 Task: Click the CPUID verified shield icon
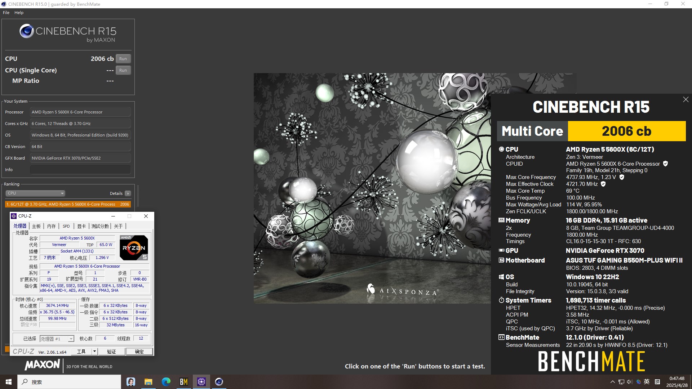click(x=665, y=164)
